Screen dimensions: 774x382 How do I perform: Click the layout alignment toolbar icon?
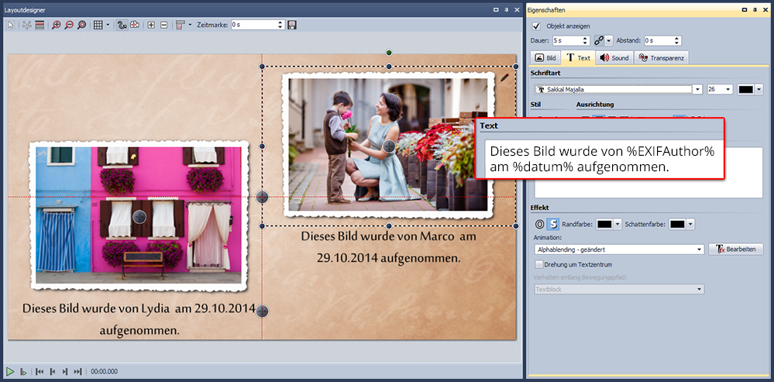(181, 25)
